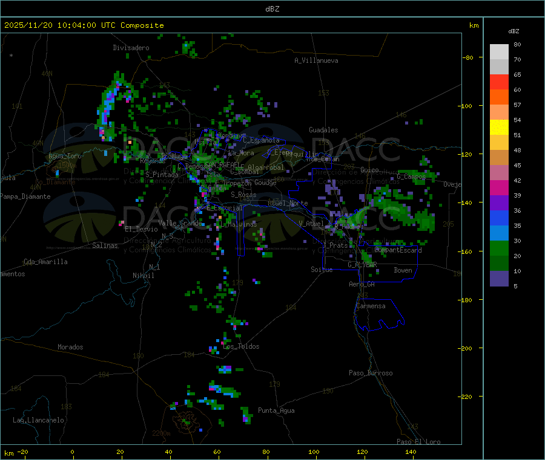The image size is (545, 460).
Task: Select the 5 dBZ slate legend swatch
Action: coord(499,279)
